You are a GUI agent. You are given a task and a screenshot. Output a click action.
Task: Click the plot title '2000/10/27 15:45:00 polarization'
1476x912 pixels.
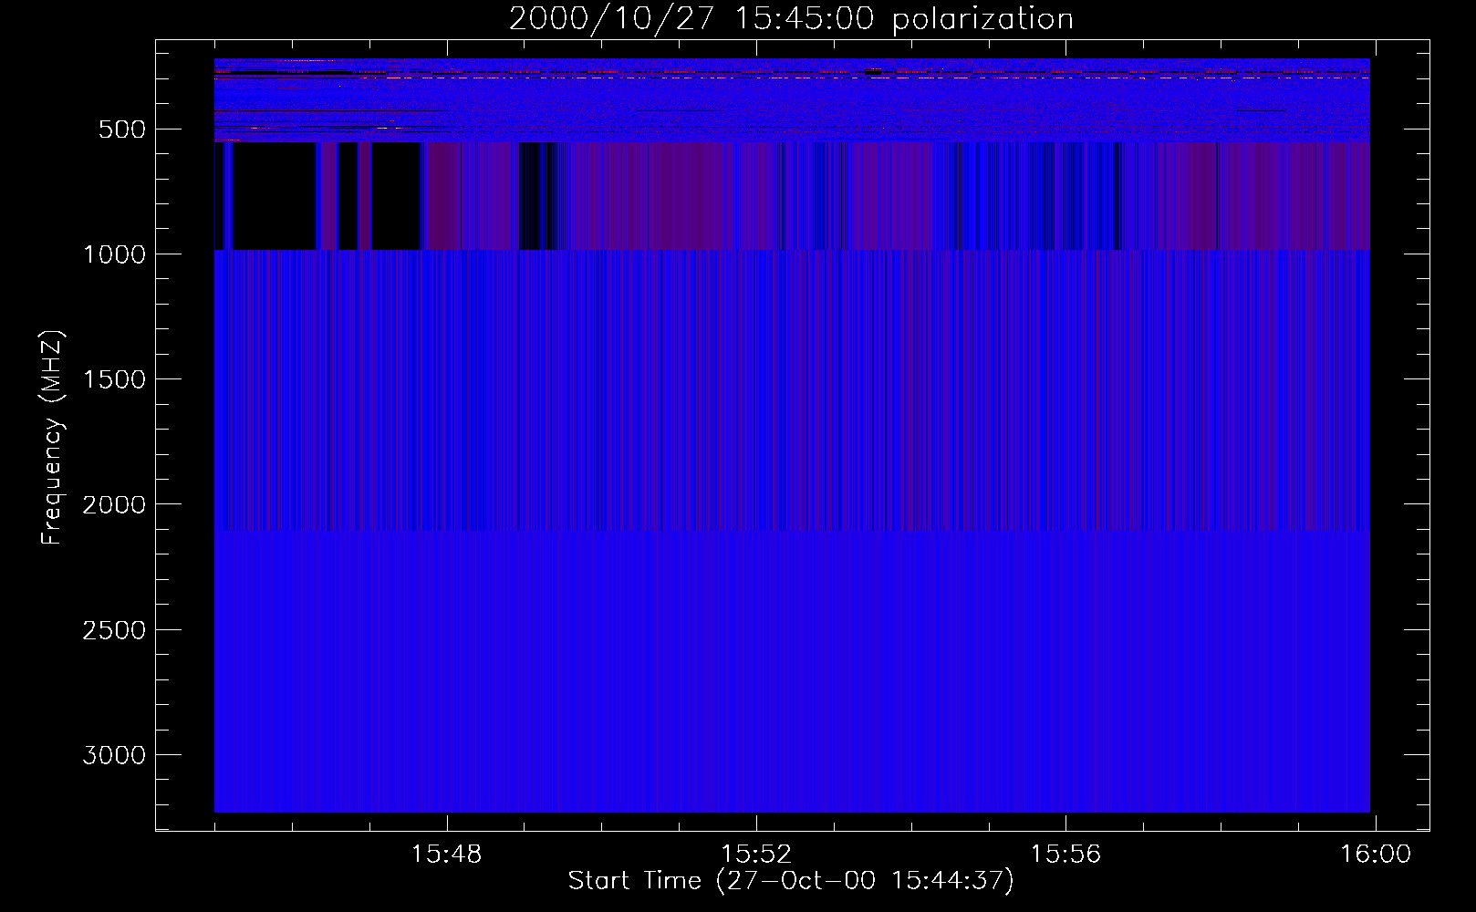tap(791, 19)
